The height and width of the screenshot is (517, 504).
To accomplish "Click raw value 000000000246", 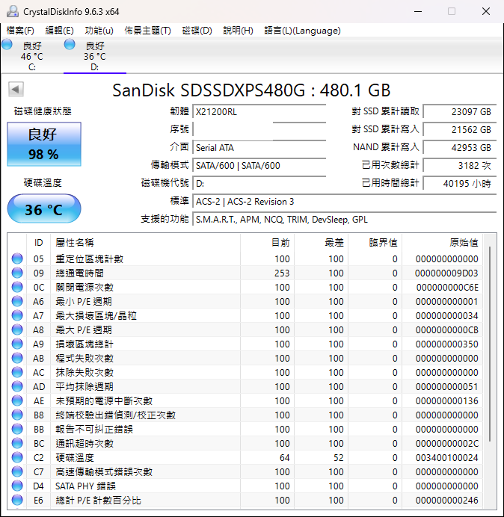I will click(447, 500).
